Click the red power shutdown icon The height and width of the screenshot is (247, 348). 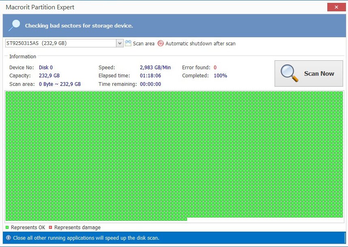pyautogui.click(x=161, y=43)
